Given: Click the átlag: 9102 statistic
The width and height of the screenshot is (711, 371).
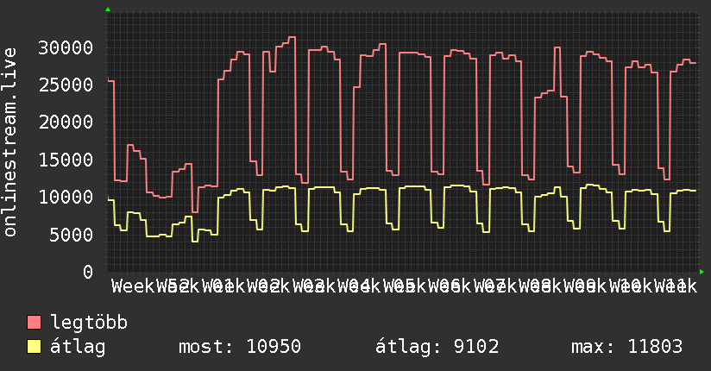Looking at the screenshot, I should point(437,347).
